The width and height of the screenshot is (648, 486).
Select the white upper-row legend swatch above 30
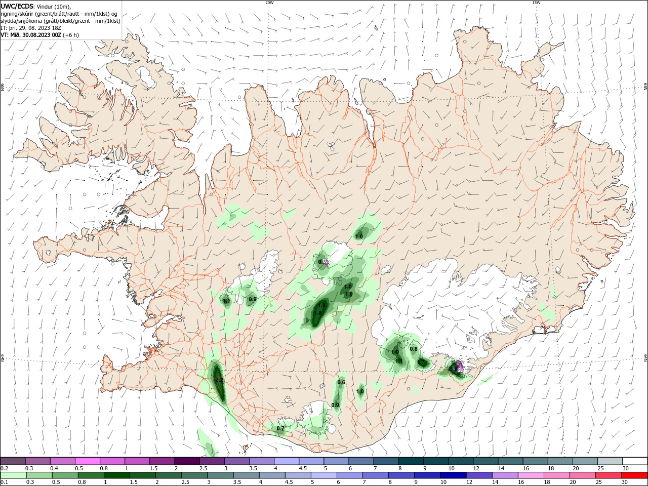point(635,461)
